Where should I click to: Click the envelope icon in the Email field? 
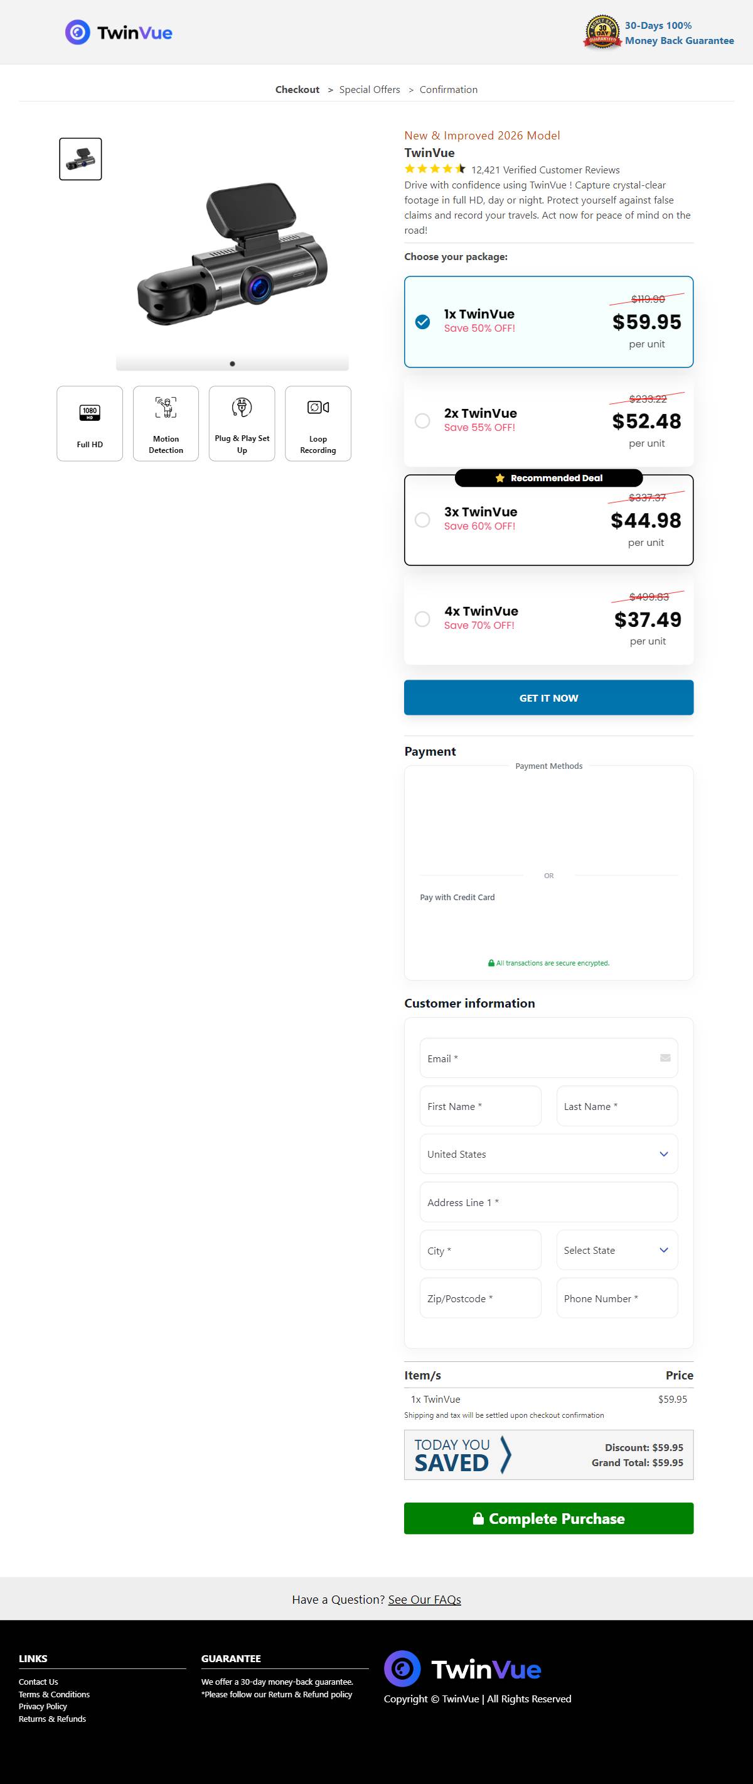[665, 1057]
